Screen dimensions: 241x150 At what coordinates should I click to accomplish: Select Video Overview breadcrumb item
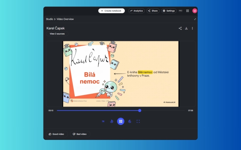pyautogui.click(x=65, y=19)
